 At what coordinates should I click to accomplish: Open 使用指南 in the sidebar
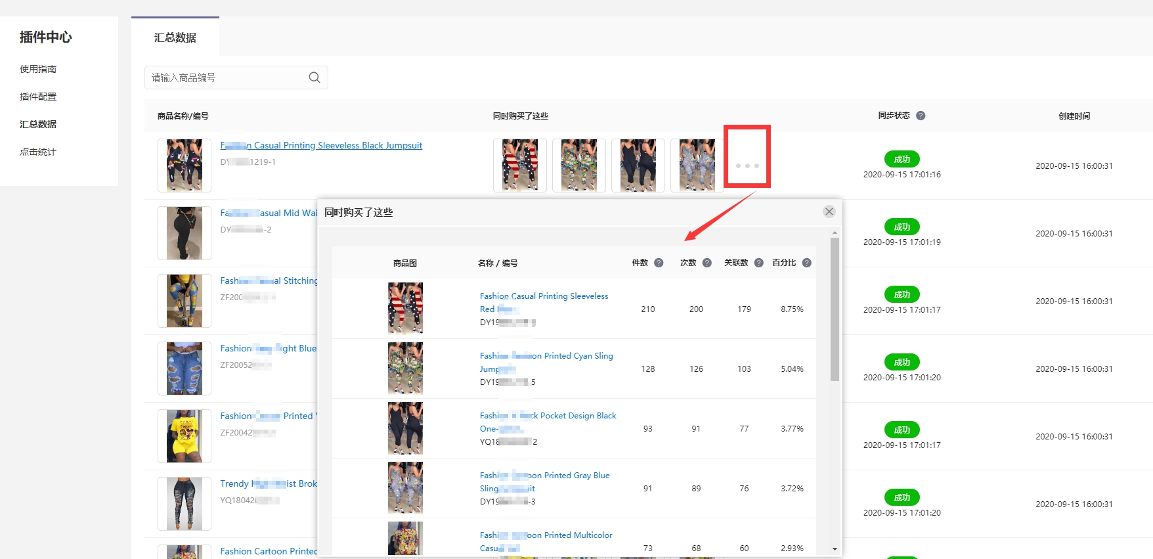click(38, 69)
